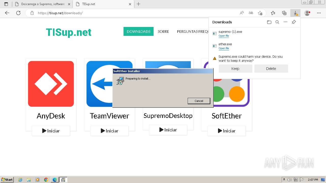
Task: Open the tab actions menu icon
Action: (x=6, y=4)
